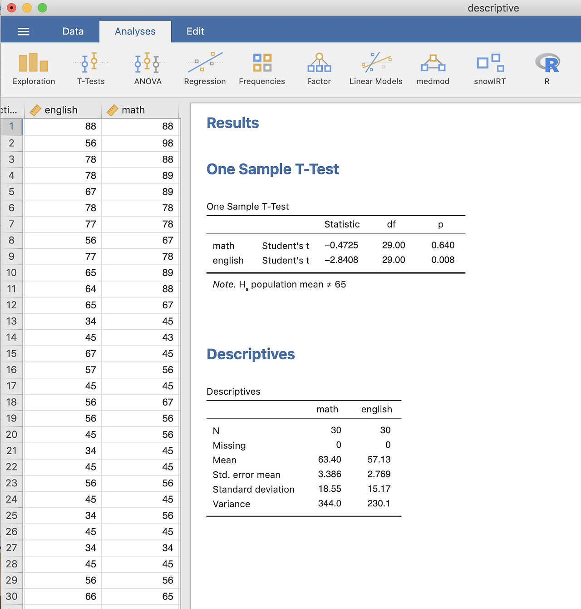Viewport: 581px width, 609px height.
Task: Click english Standard deviation 15.17
Action: [379, 489]
